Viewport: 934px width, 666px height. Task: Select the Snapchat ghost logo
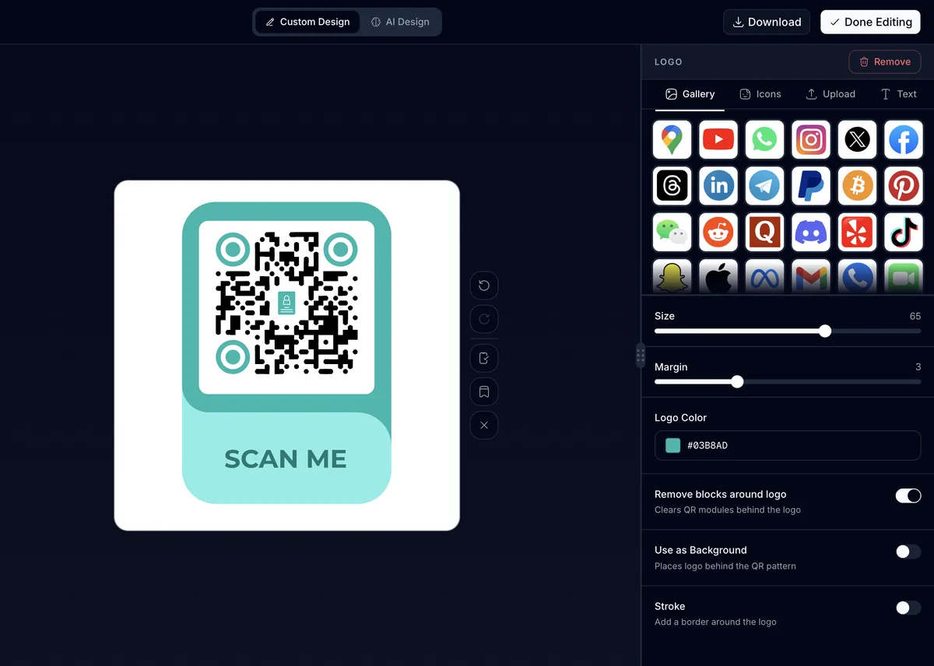click(672, 276)
